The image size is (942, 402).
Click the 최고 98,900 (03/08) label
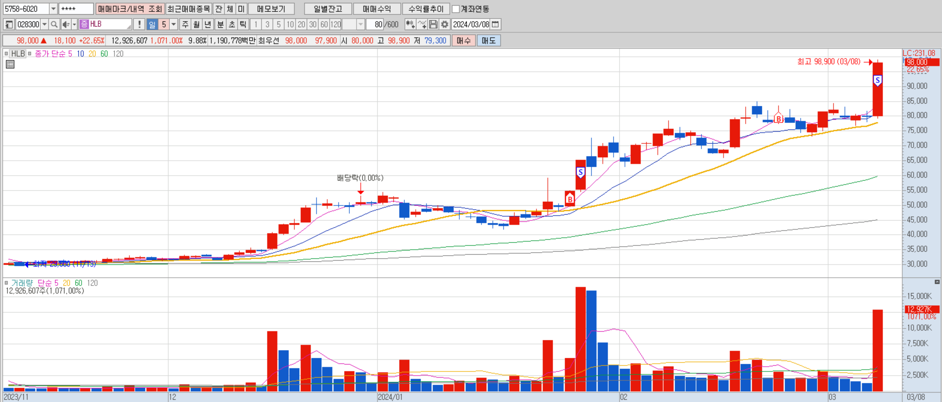[x=829, y=62]
